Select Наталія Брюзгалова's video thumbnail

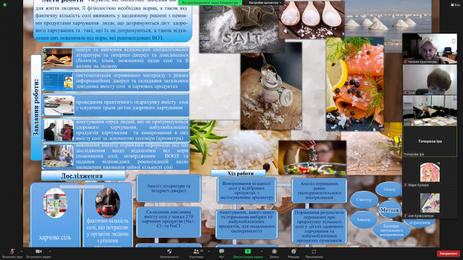point(429,49)
